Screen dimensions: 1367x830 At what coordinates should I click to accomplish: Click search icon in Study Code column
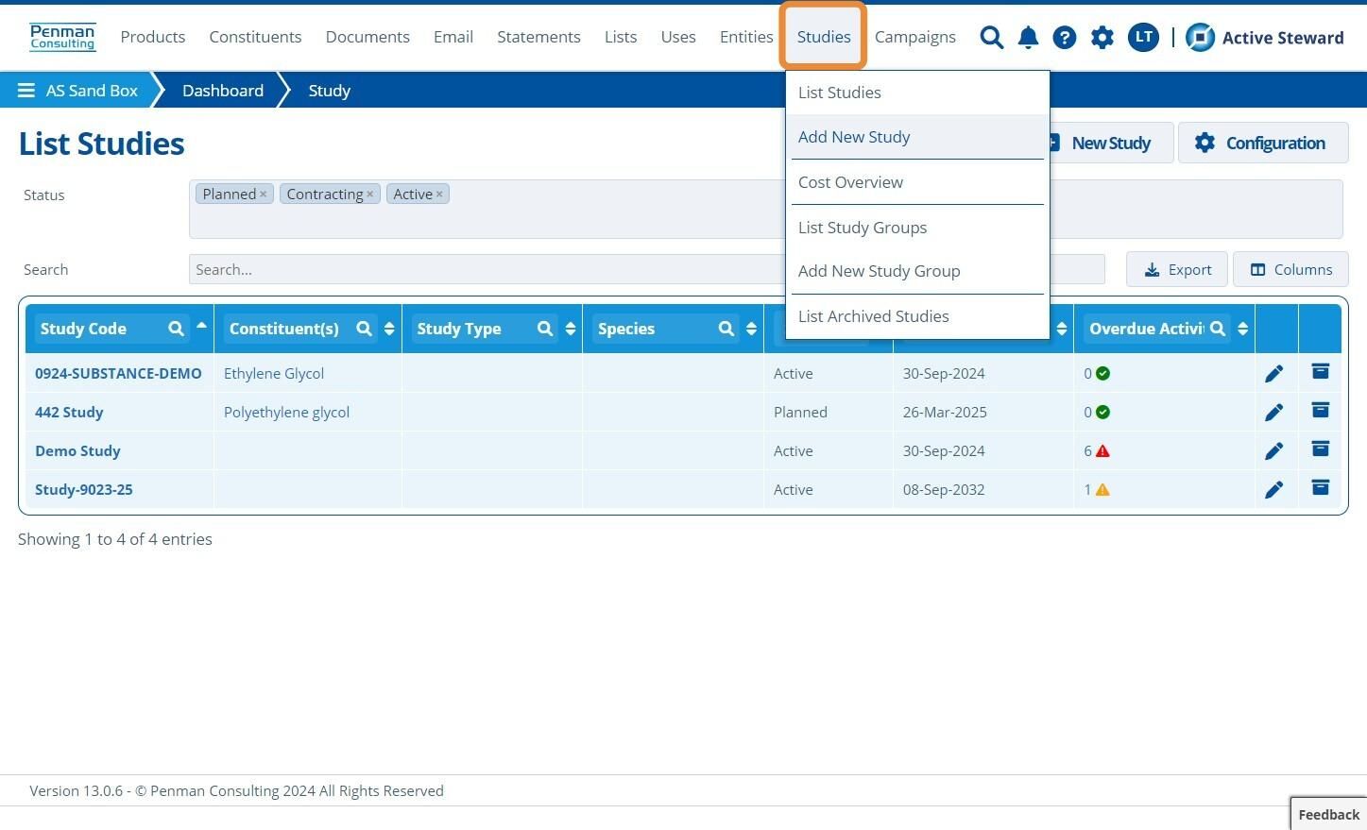(176, 329)
